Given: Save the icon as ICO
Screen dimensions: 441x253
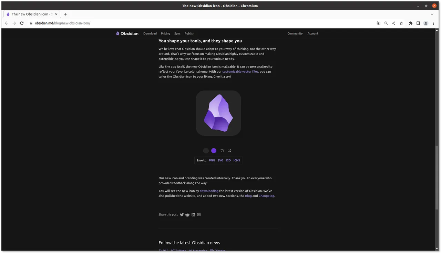Looking at the screenshot, I should click(228, 160).
